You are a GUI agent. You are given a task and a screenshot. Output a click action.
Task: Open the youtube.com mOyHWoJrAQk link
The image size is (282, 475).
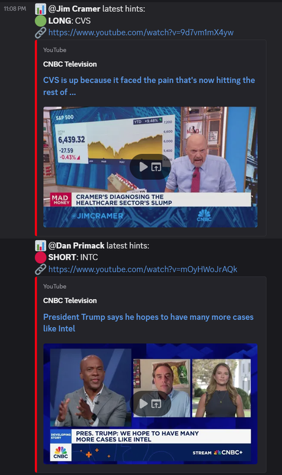(143, 270)
